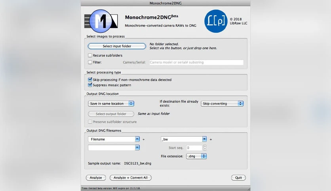Click the Select output folder button
This screenshot has height=191, width=331.
pos(111,114)
